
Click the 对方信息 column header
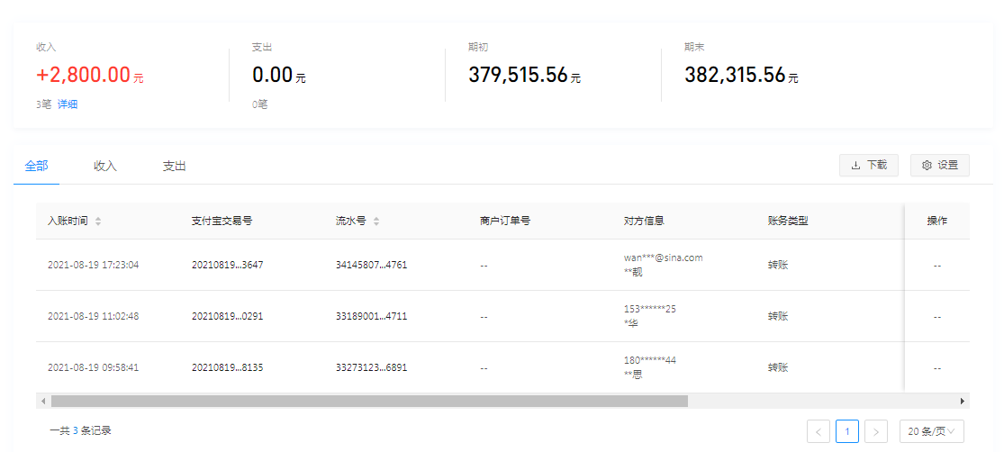click(x=644, y=221)
